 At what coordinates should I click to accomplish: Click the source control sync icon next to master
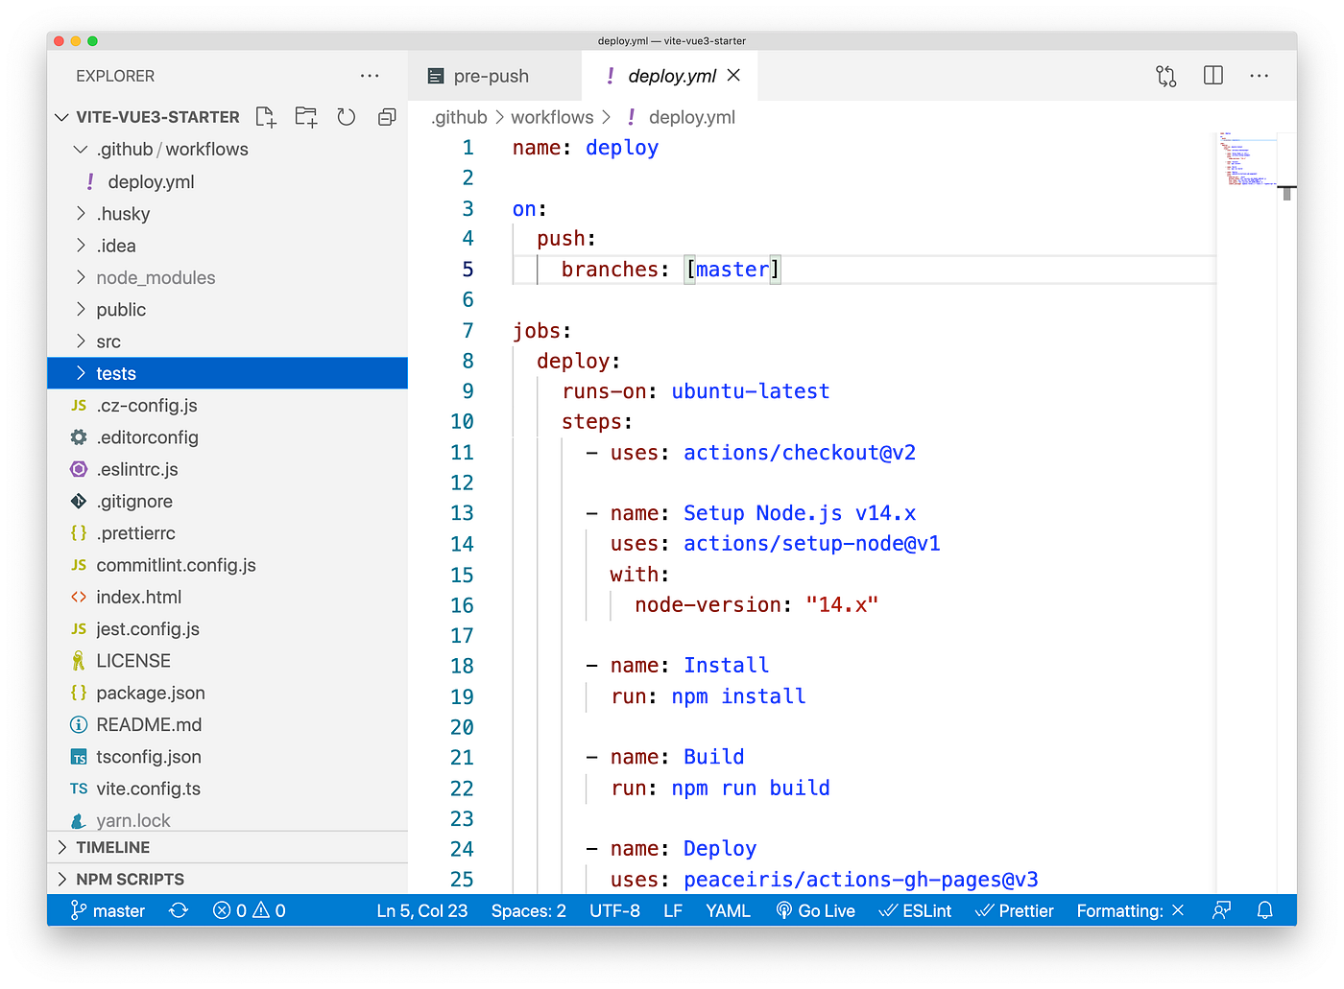coord(179,909)
